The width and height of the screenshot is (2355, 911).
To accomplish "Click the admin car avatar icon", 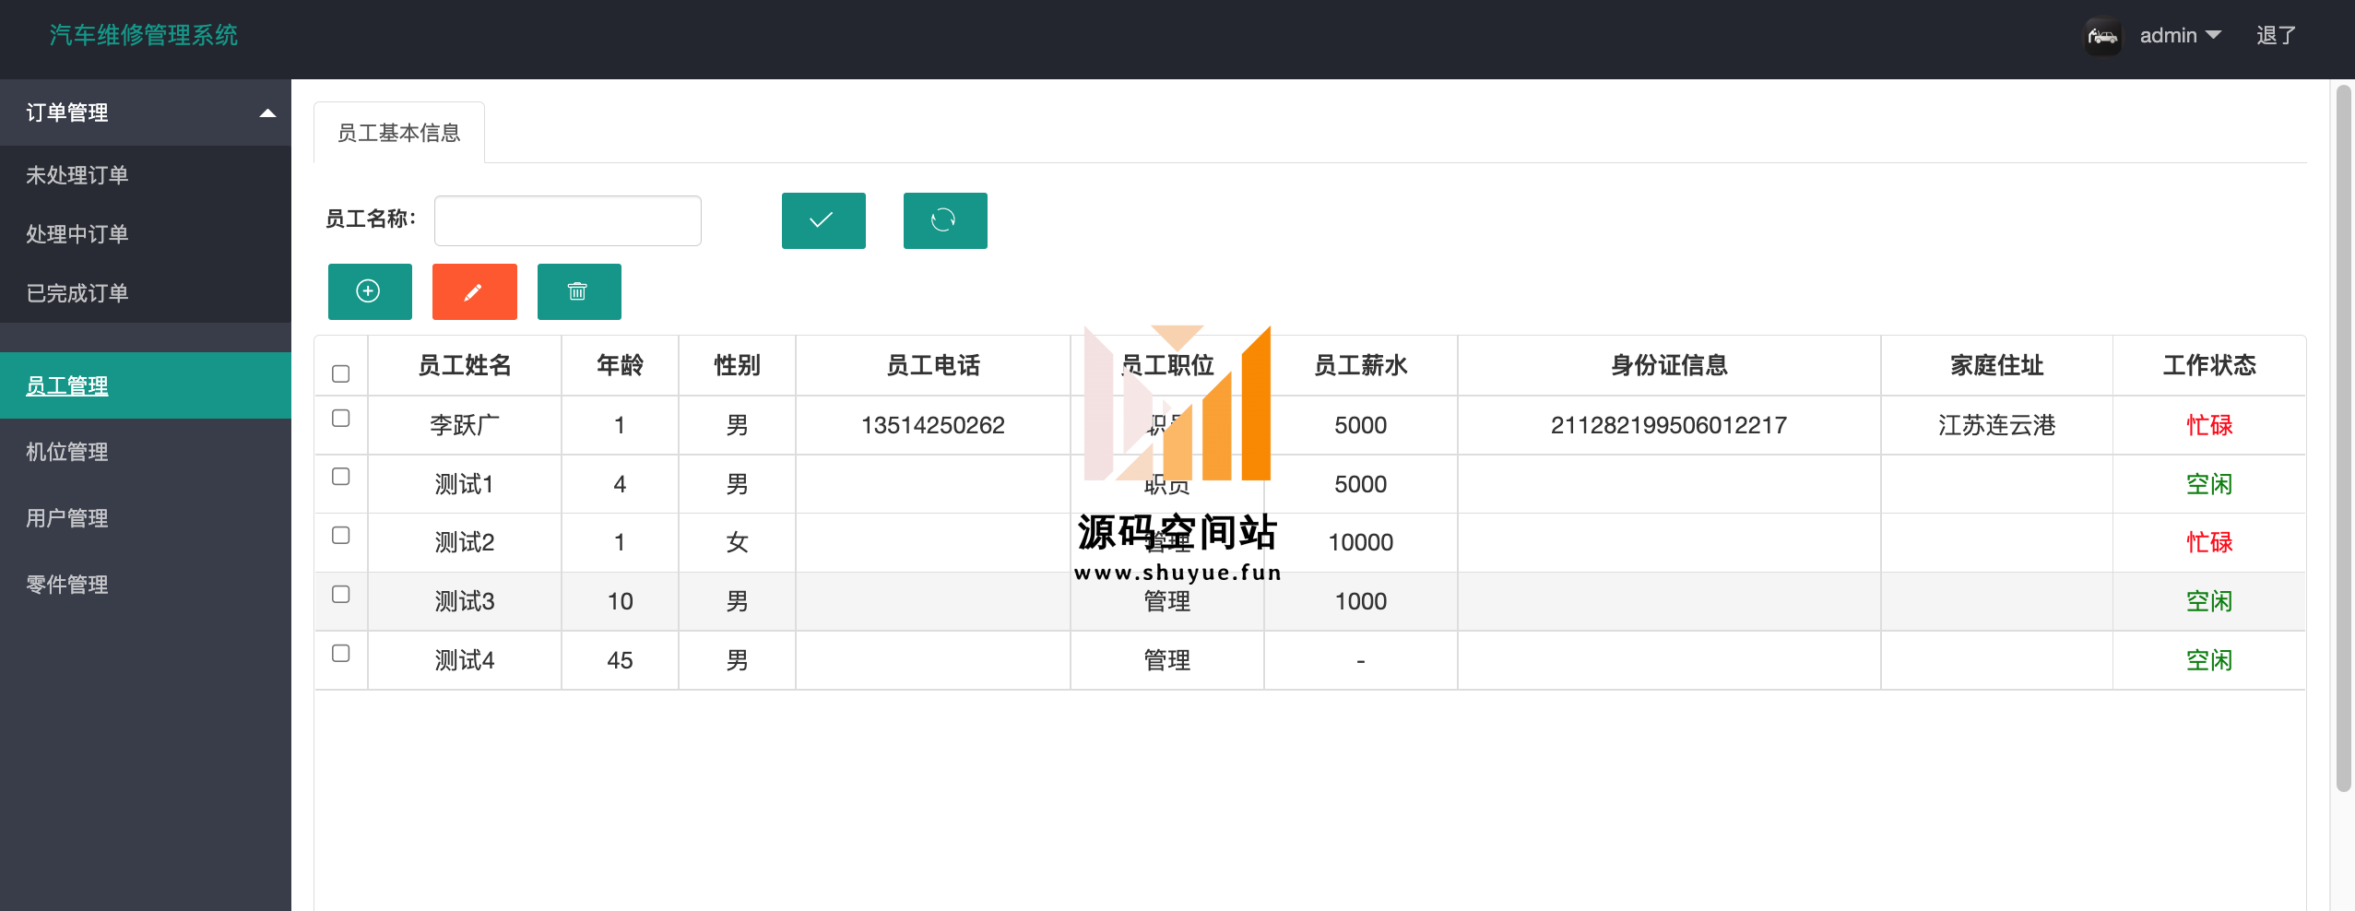I will click(x=2102, y=36).
